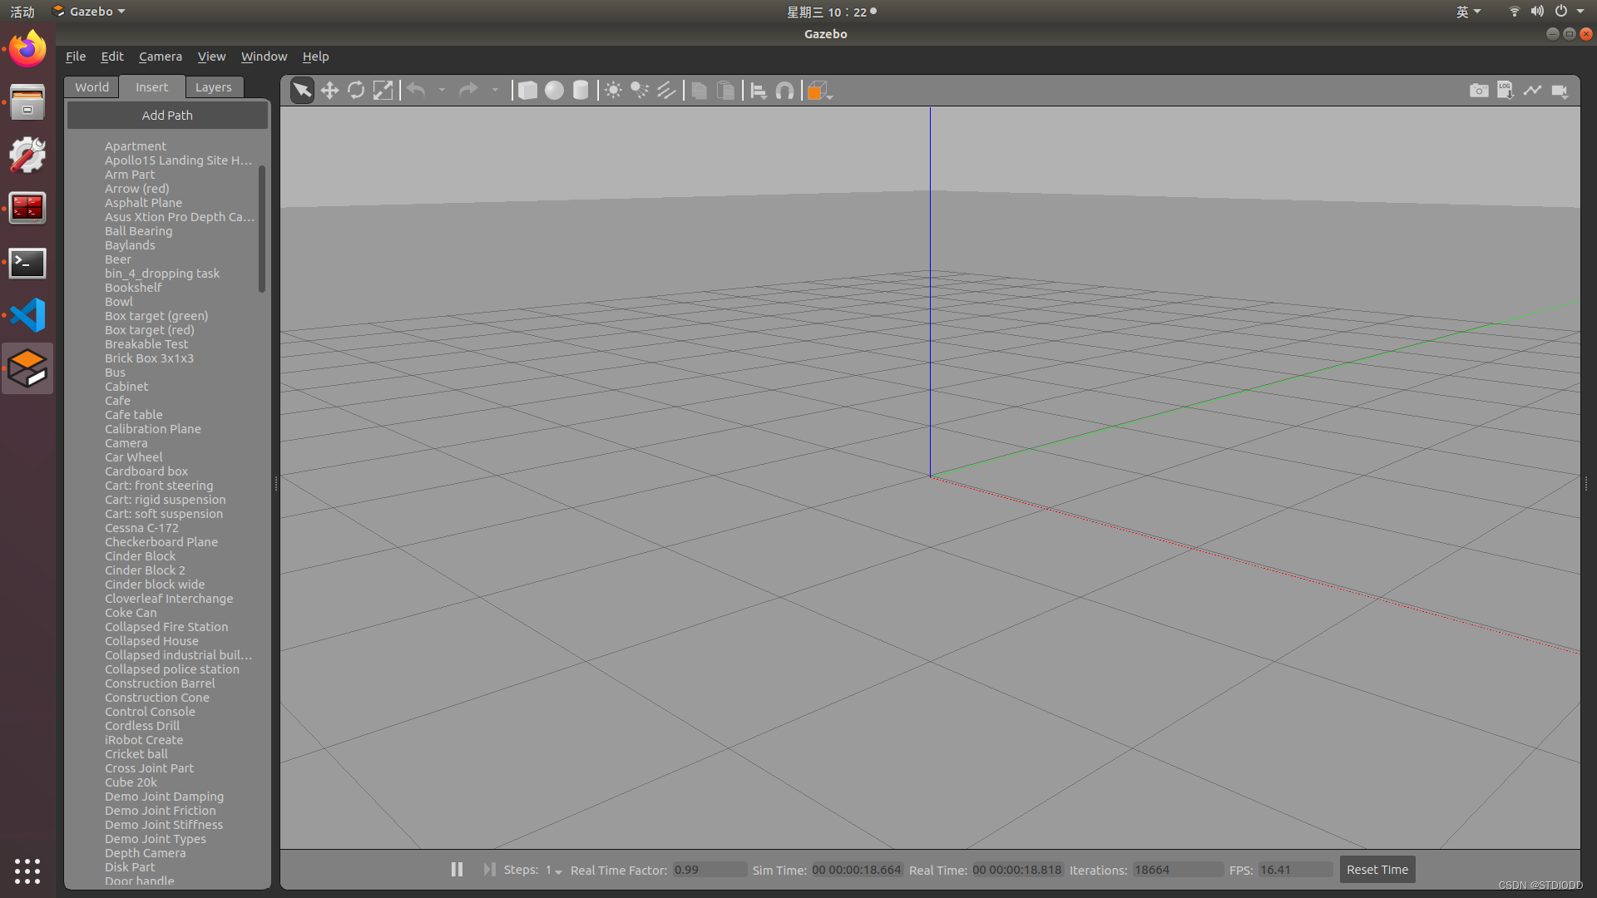Insert a cylinder shape
Image resolution: width=1597 pixels, height=898 pixels.
(x=581, y=91)
